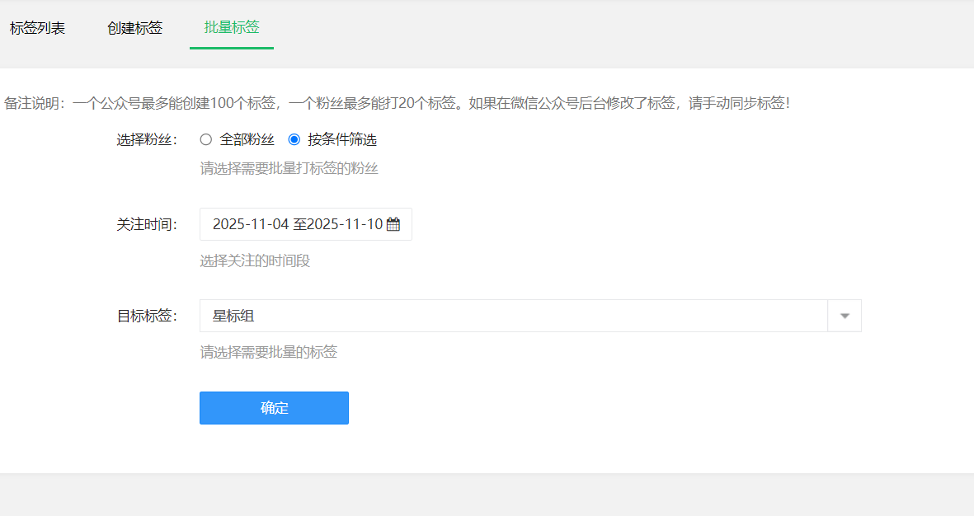The height and width of the screenshot is (516, 974).
Task: Click the 全部粉丝 option label text
Action: 247,140
